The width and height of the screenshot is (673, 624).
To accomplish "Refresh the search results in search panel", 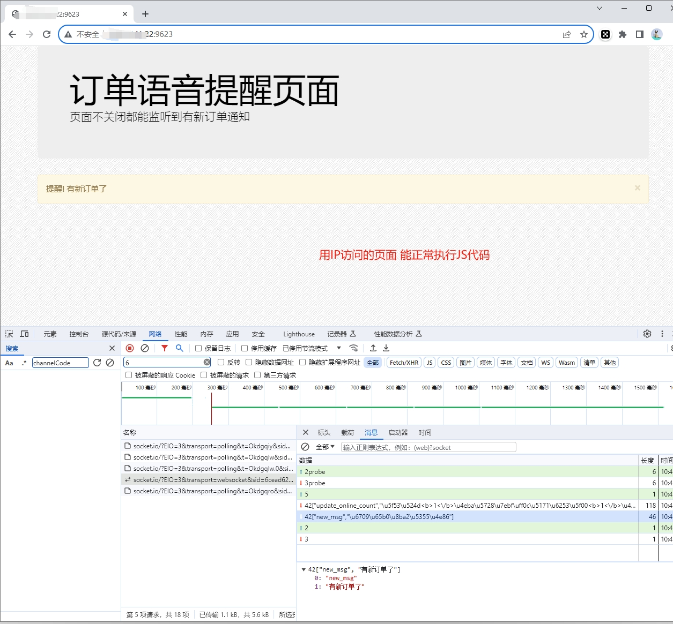I will 97,363.
